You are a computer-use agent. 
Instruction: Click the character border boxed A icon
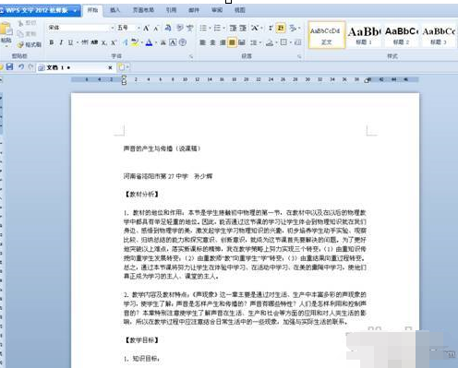click(173, 42)
